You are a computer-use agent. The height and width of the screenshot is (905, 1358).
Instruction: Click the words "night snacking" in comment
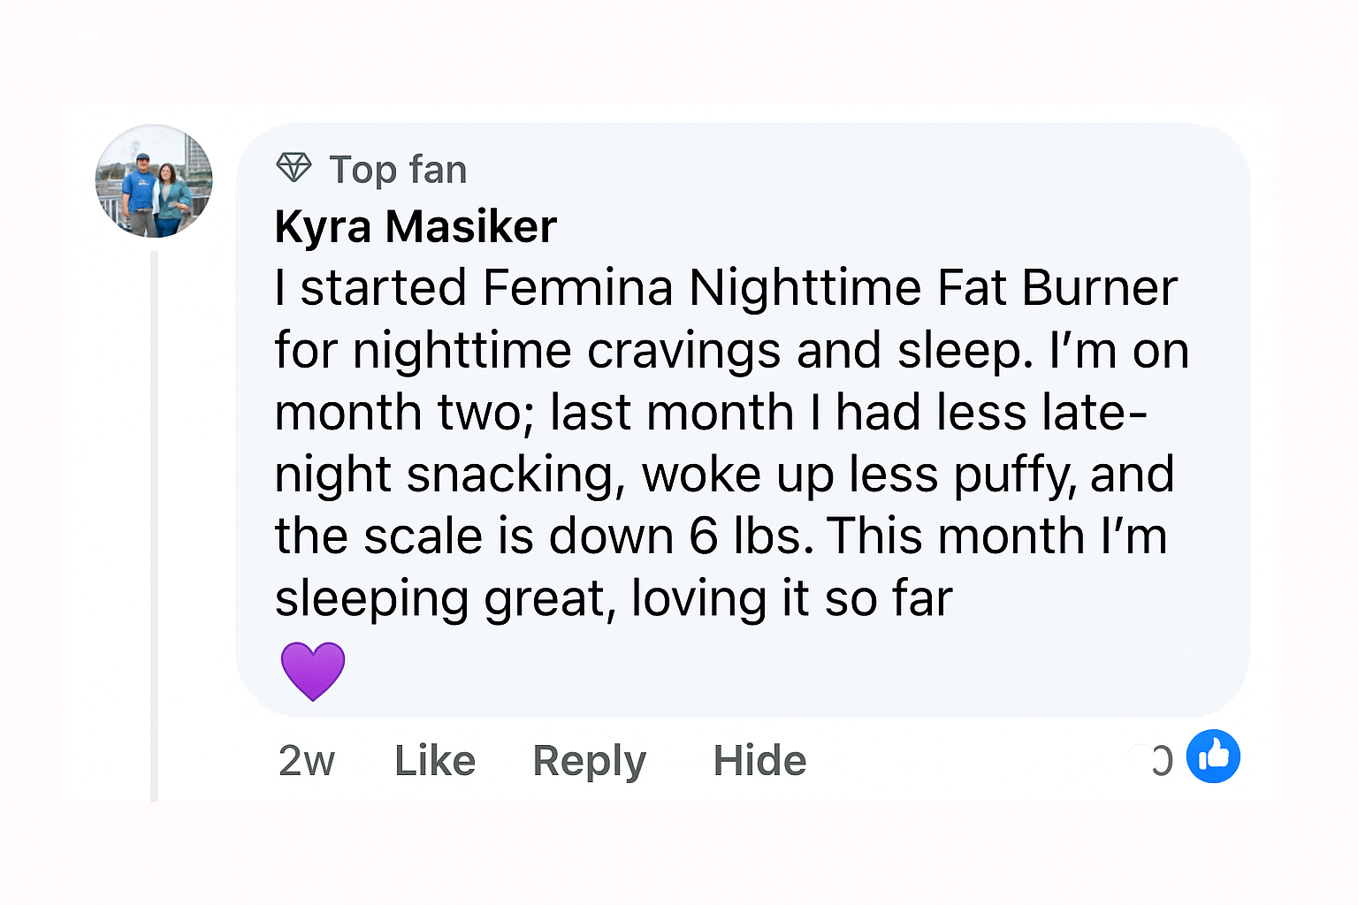444,475
